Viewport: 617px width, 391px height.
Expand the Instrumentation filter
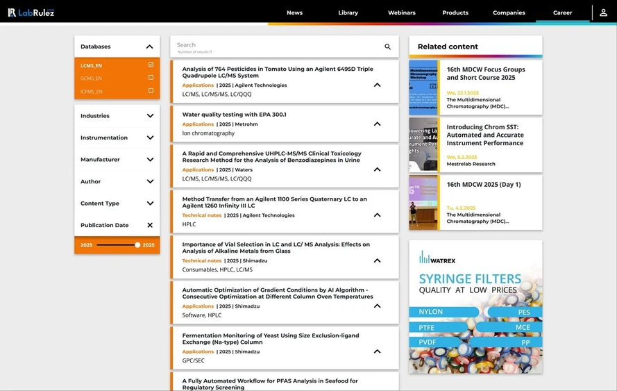150,138
